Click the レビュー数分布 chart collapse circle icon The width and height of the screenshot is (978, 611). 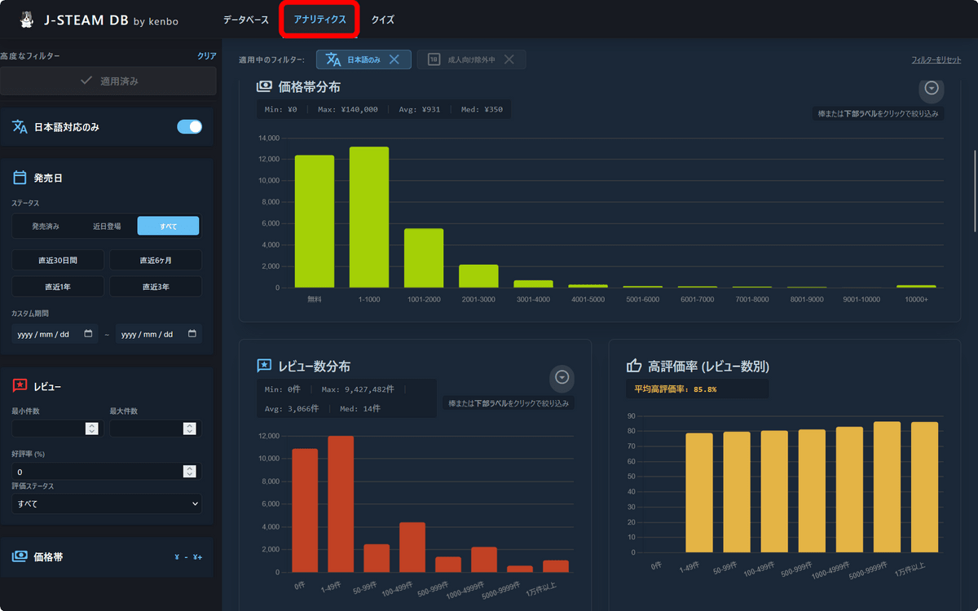click(x=562, y=376)
